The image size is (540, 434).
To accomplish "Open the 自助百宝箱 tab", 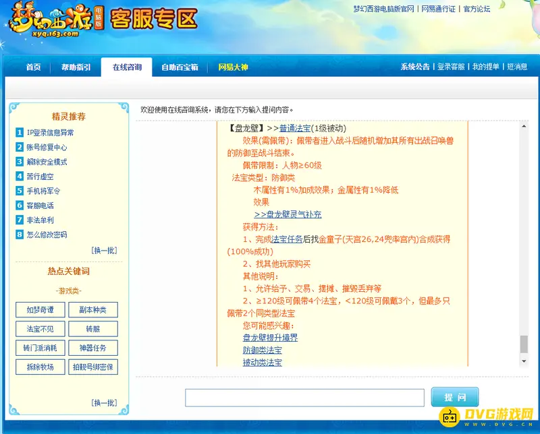I will click(180, 67).
